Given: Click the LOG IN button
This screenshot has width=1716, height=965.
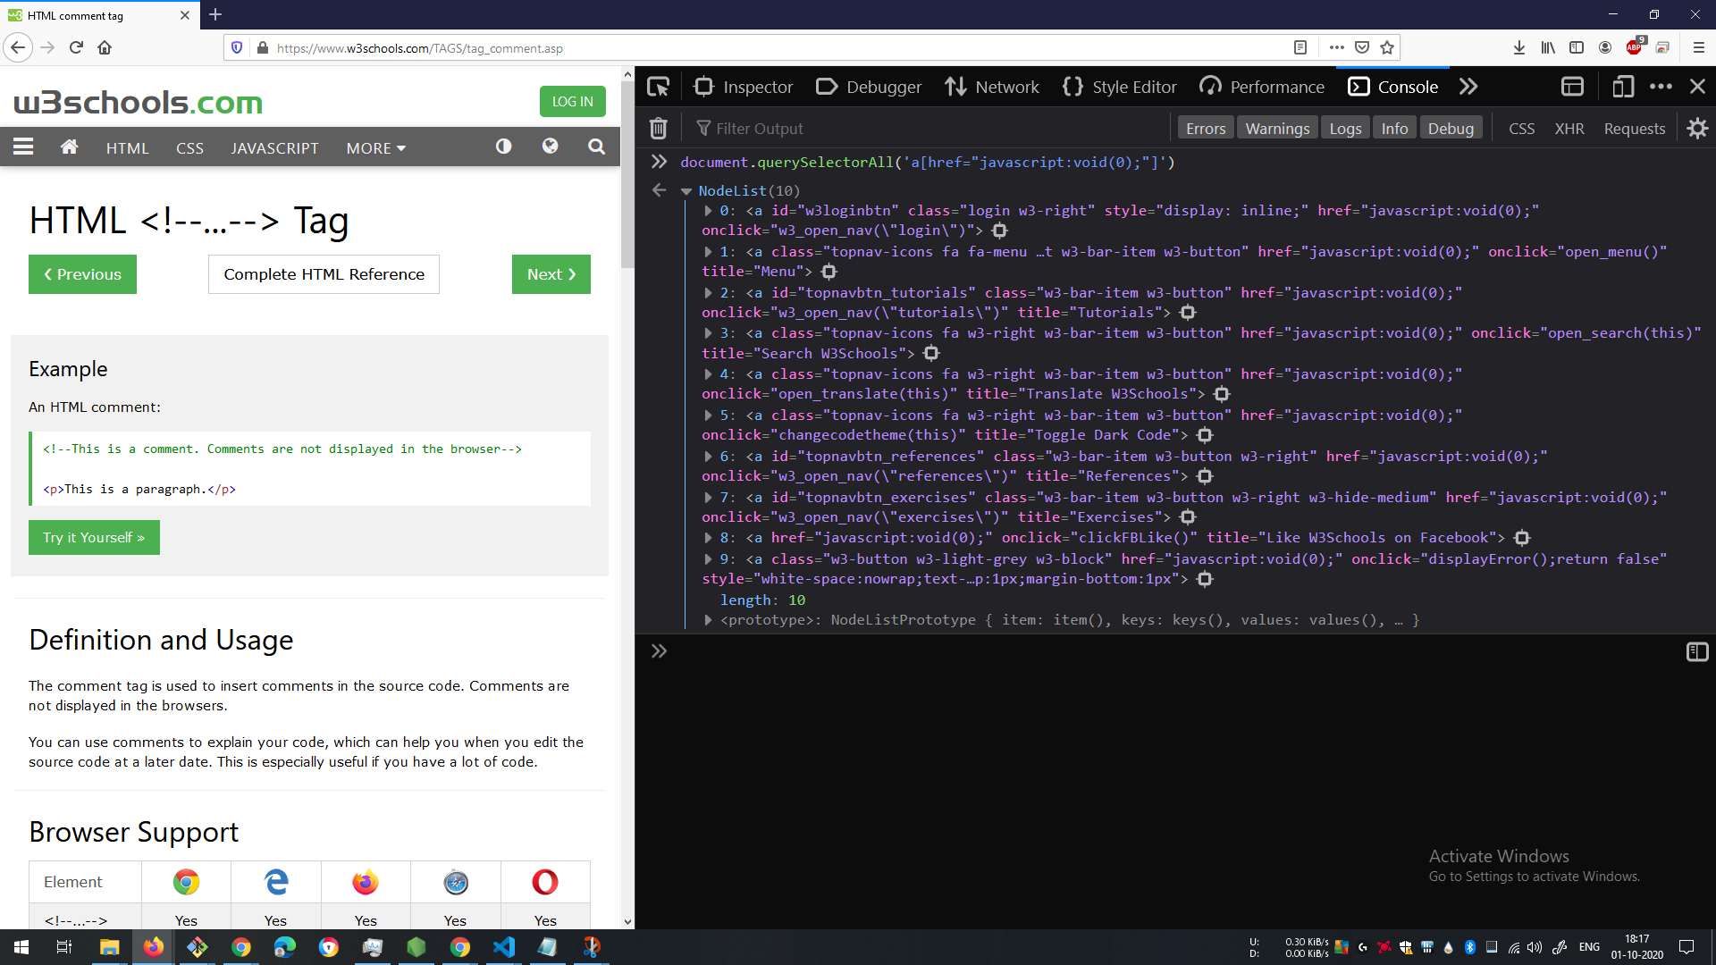Looking at the screenshot, I should point(572,102).
